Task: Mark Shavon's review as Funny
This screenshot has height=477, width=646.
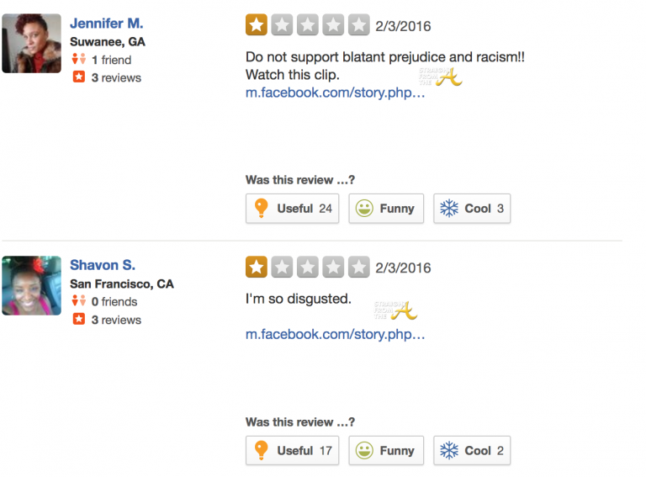Action: (x=385, y=450)
